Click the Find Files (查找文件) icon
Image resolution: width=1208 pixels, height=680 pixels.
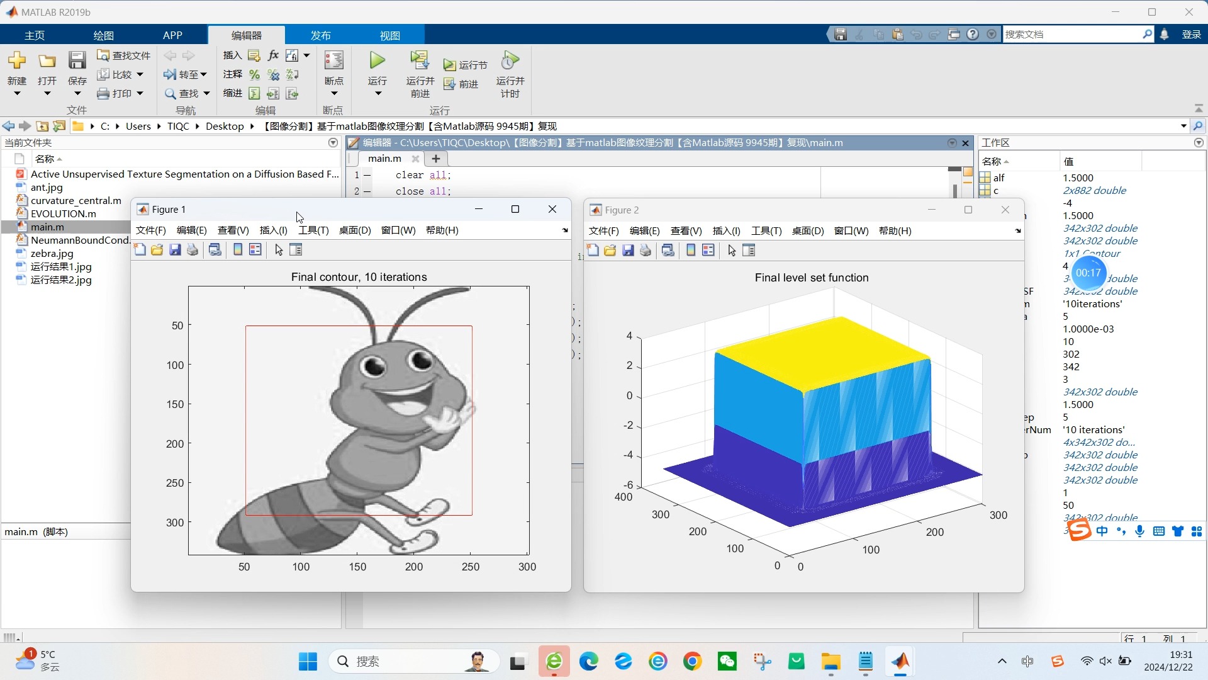tap(104, 55)
